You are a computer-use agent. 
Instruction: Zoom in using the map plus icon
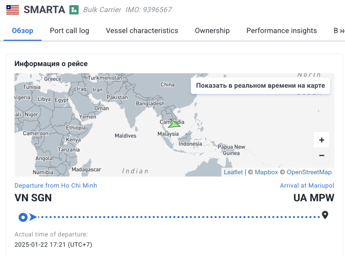point(322,140)
